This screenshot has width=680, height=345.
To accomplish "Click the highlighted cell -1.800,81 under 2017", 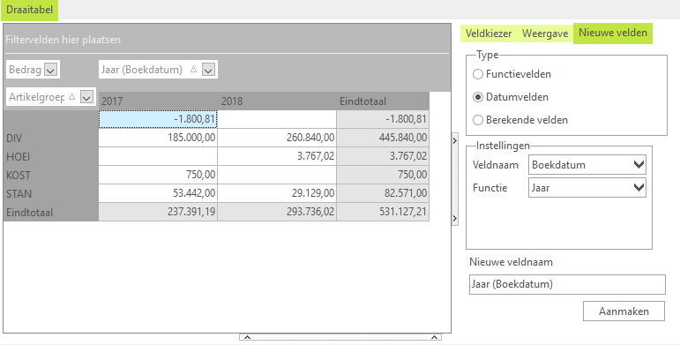I will [158, 119].
